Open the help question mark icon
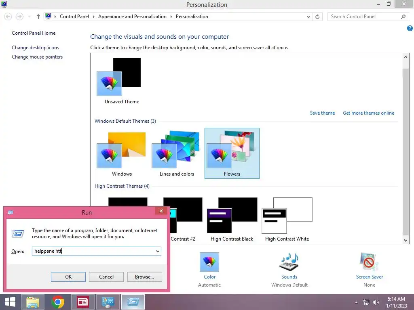The height and width of the screenshot is (310, 414). (410, 28)
